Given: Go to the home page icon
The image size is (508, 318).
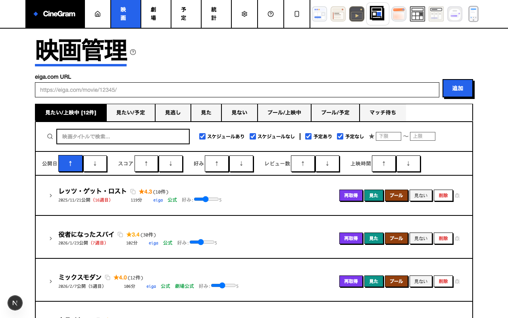Looking at the screenshot, I should (x=98, y=14).
